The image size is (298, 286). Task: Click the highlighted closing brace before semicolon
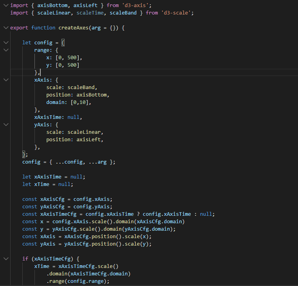point(24,155)
